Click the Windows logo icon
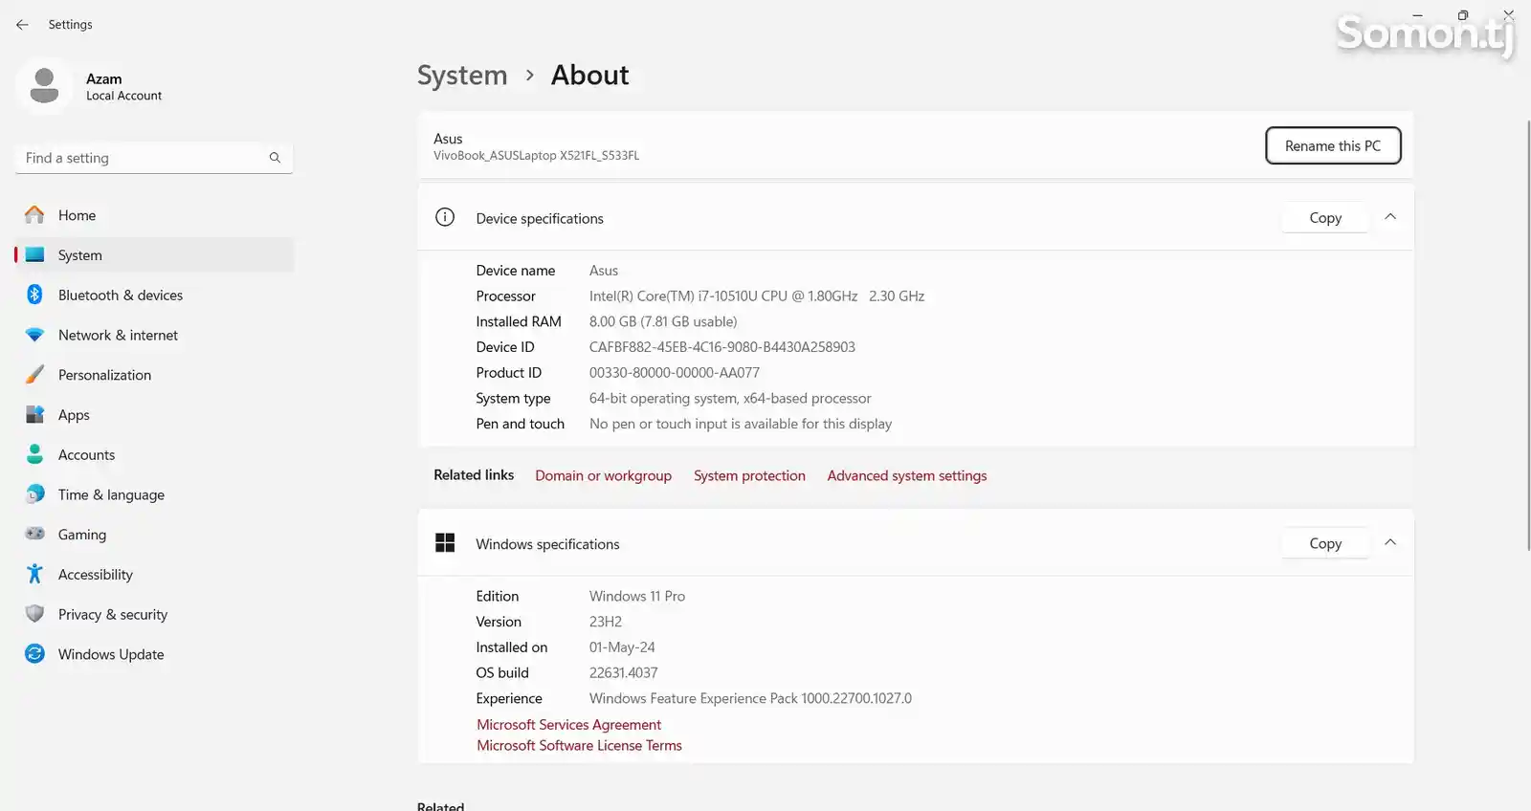This screenshot has width=1531, height=811. 445,543
